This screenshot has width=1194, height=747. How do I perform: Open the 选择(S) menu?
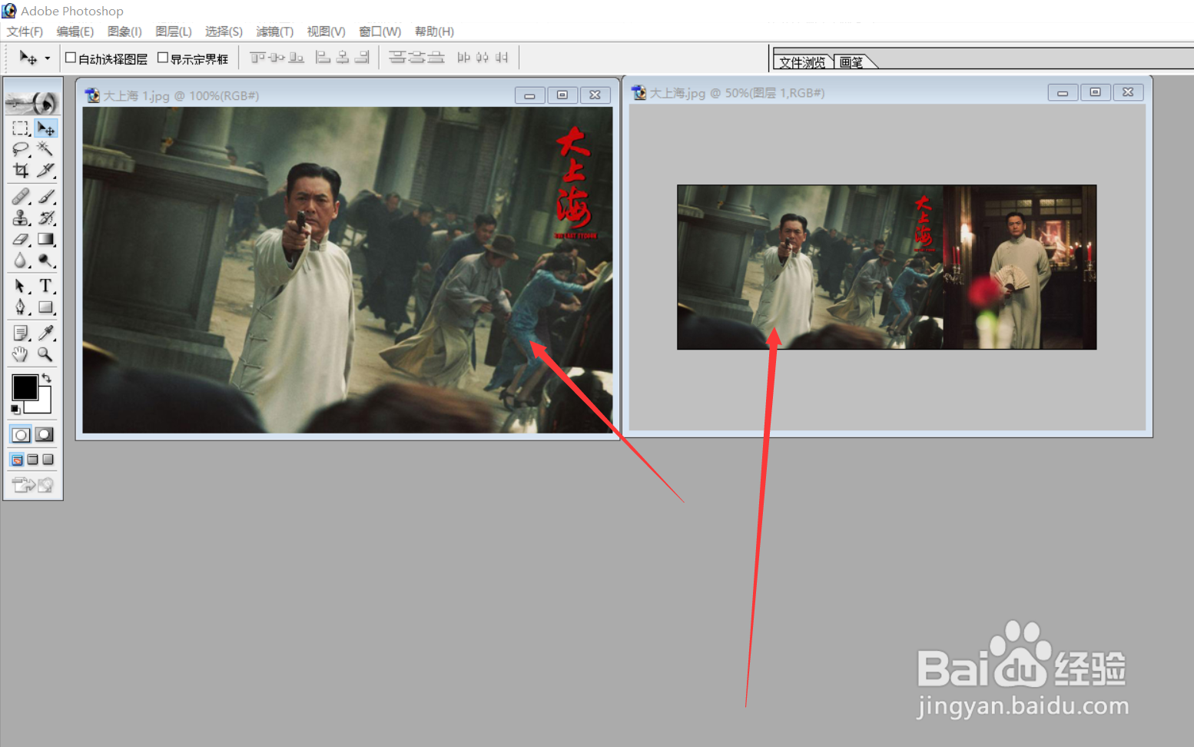click(224, 32)
